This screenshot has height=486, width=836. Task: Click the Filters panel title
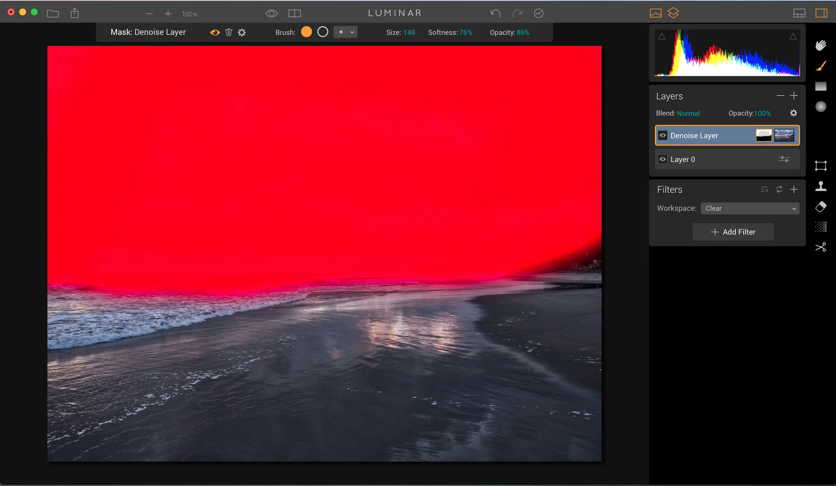[x=669, y=190]
